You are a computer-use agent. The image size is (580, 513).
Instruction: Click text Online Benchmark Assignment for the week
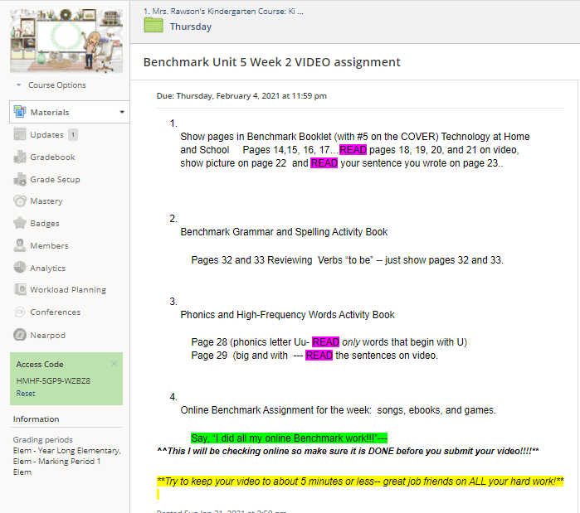tap(338, 410)
